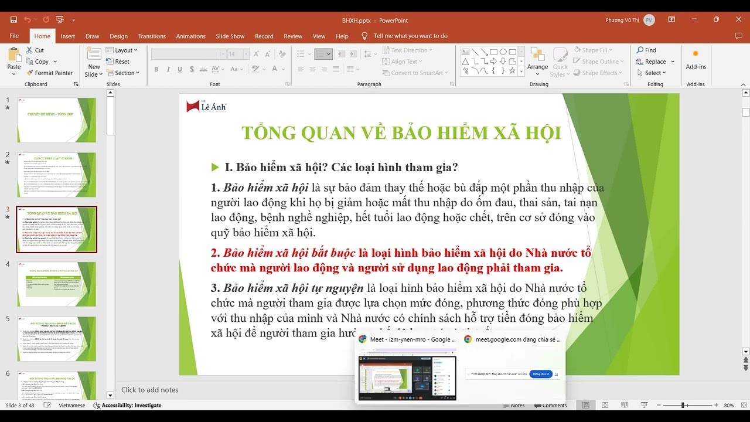Expand the Copy options arrow
The height and width of the screenshot is (422, 750).
pyautogui.click(x=55, y=62)
